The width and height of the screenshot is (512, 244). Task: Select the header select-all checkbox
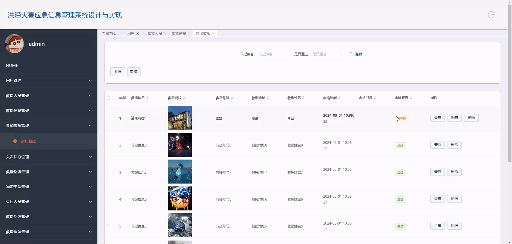pos(109,98)
